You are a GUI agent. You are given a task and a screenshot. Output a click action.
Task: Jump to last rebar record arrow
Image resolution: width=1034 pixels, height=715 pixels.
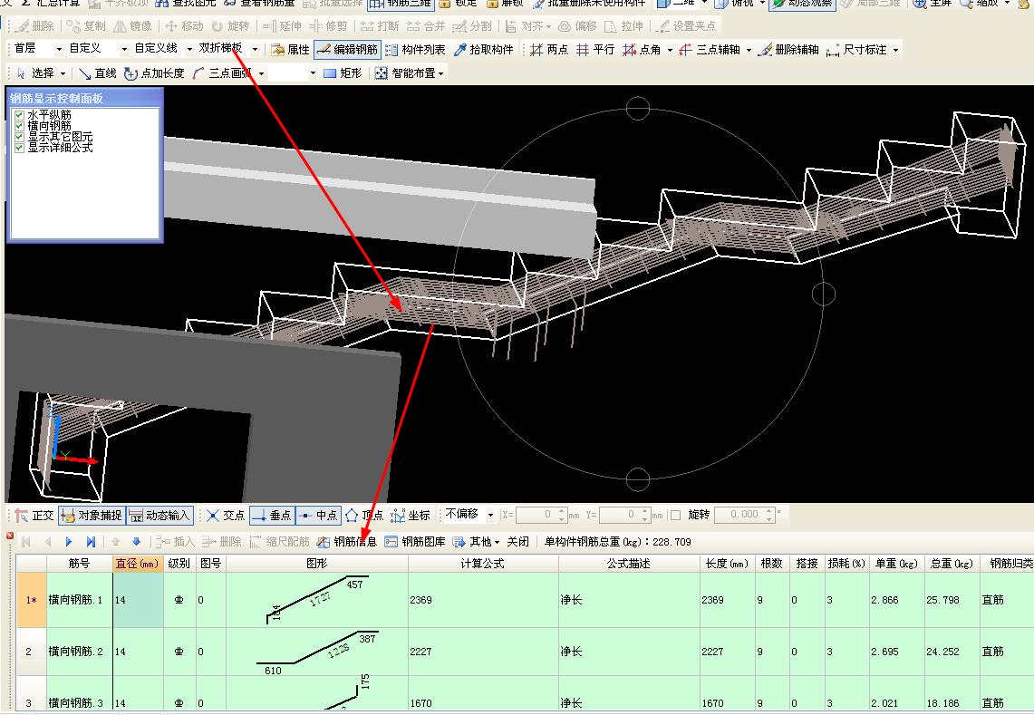tap(91, 542)
